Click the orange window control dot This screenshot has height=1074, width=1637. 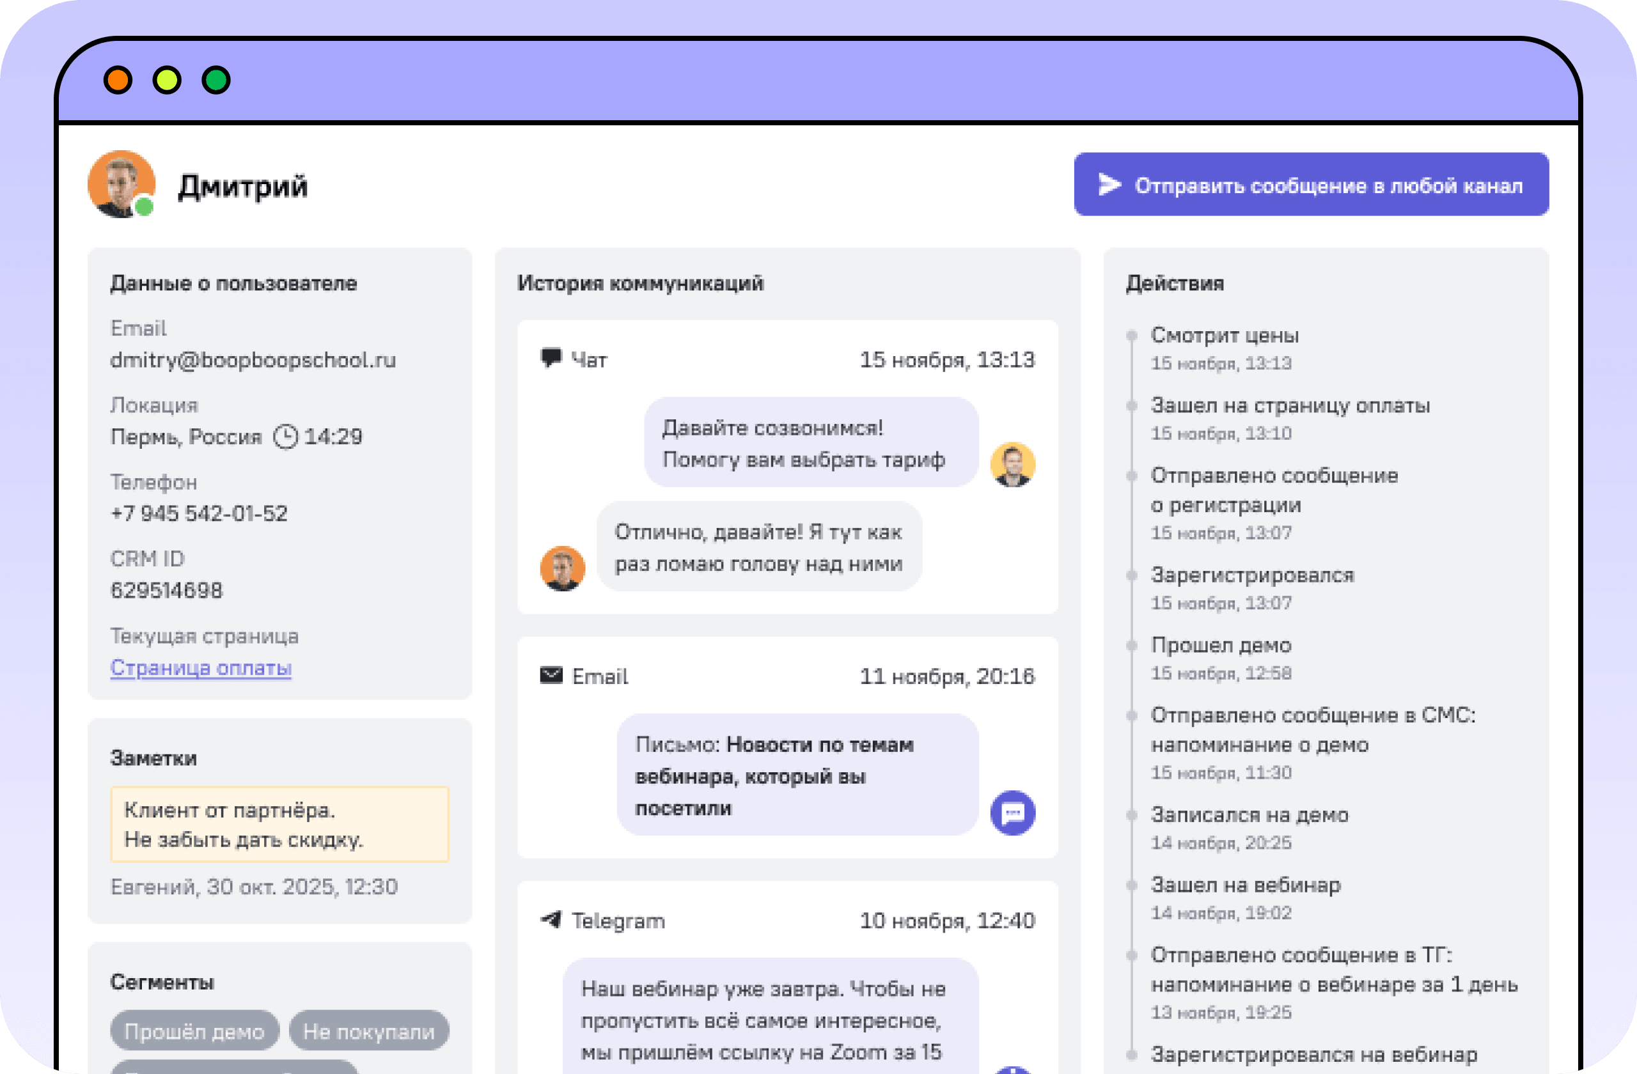[118, 81]
